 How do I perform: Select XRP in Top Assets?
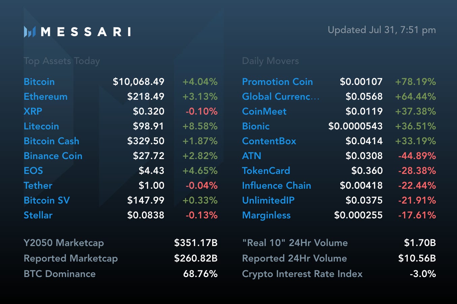(33, 112)
